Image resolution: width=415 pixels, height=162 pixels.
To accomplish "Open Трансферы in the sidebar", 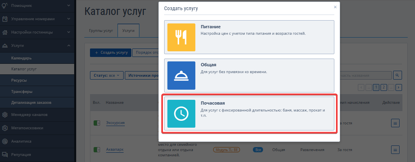I will pyautogui.click(x=37, y=92).
